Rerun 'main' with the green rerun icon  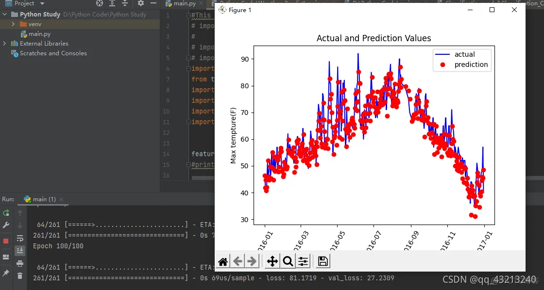pos(6,213)
